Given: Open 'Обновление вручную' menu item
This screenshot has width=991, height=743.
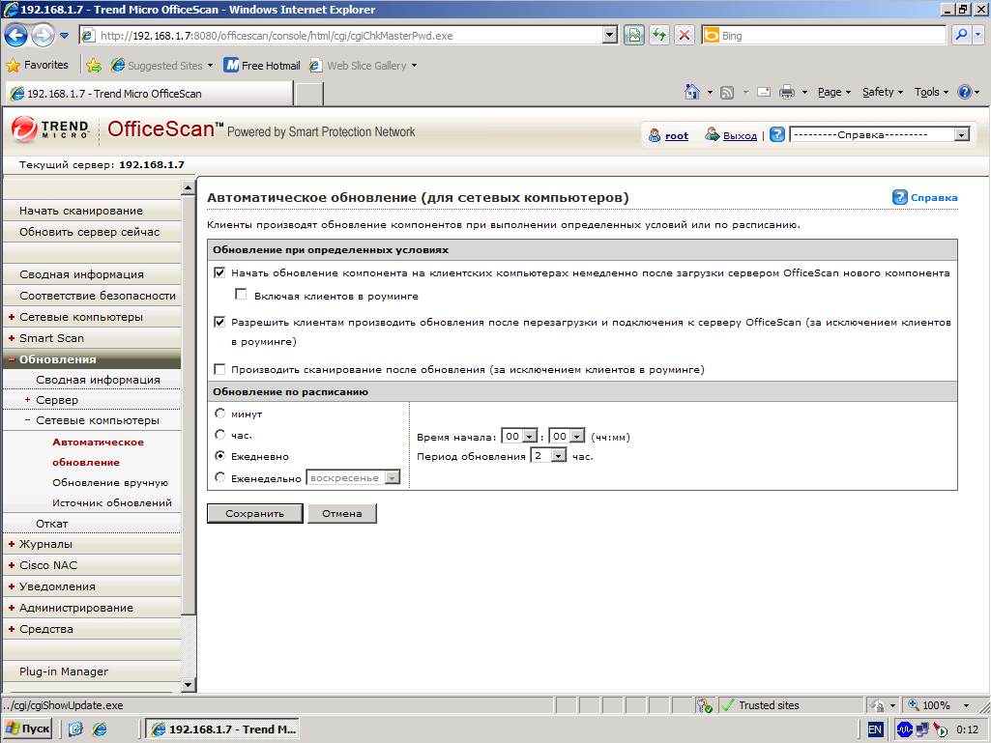Looking at the screenshot, I should tap(110, 483).
